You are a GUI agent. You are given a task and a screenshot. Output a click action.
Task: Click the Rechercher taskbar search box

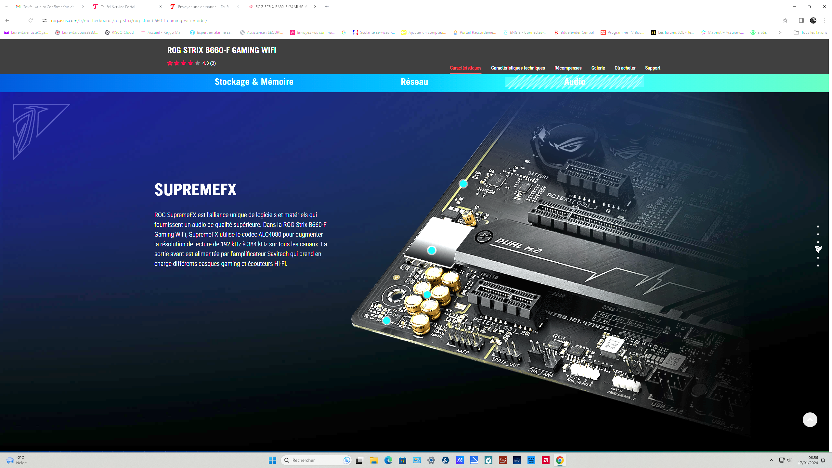316,460
